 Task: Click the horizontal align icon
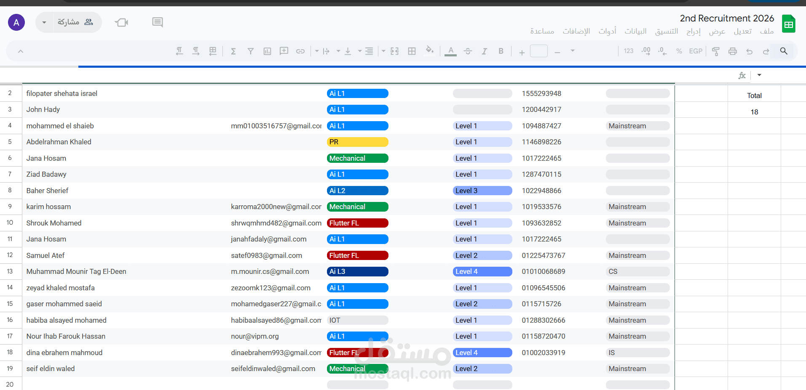pos(369,51)
